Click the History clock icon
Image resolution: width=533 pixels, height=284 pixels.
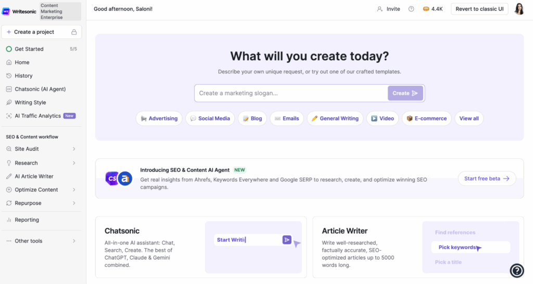point(9,76)
